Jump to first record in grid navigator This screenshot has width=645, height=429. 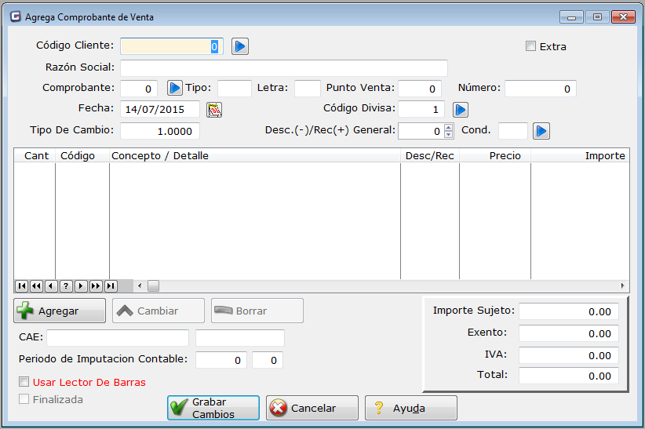[x=21, y=286]
